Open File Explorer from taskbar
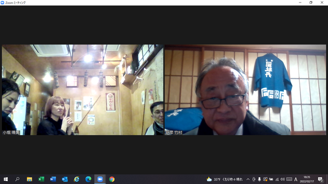Image resolution: width=328 pixels, height=184 pixels. 29,179
